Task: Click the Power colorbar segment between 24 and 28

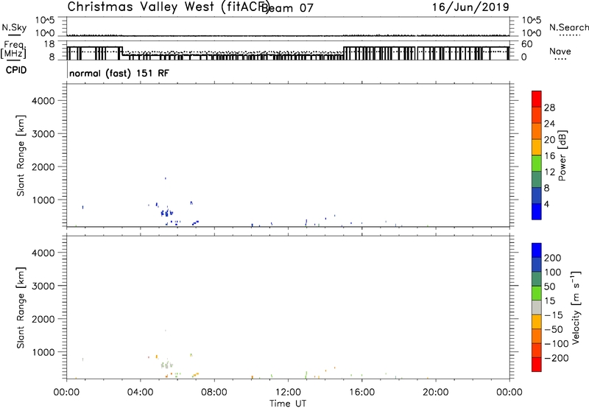Action: click(537, 115)
